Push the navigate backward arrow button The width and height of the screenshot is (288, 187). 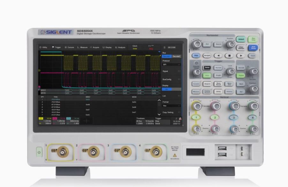click(x=218, y=56)
